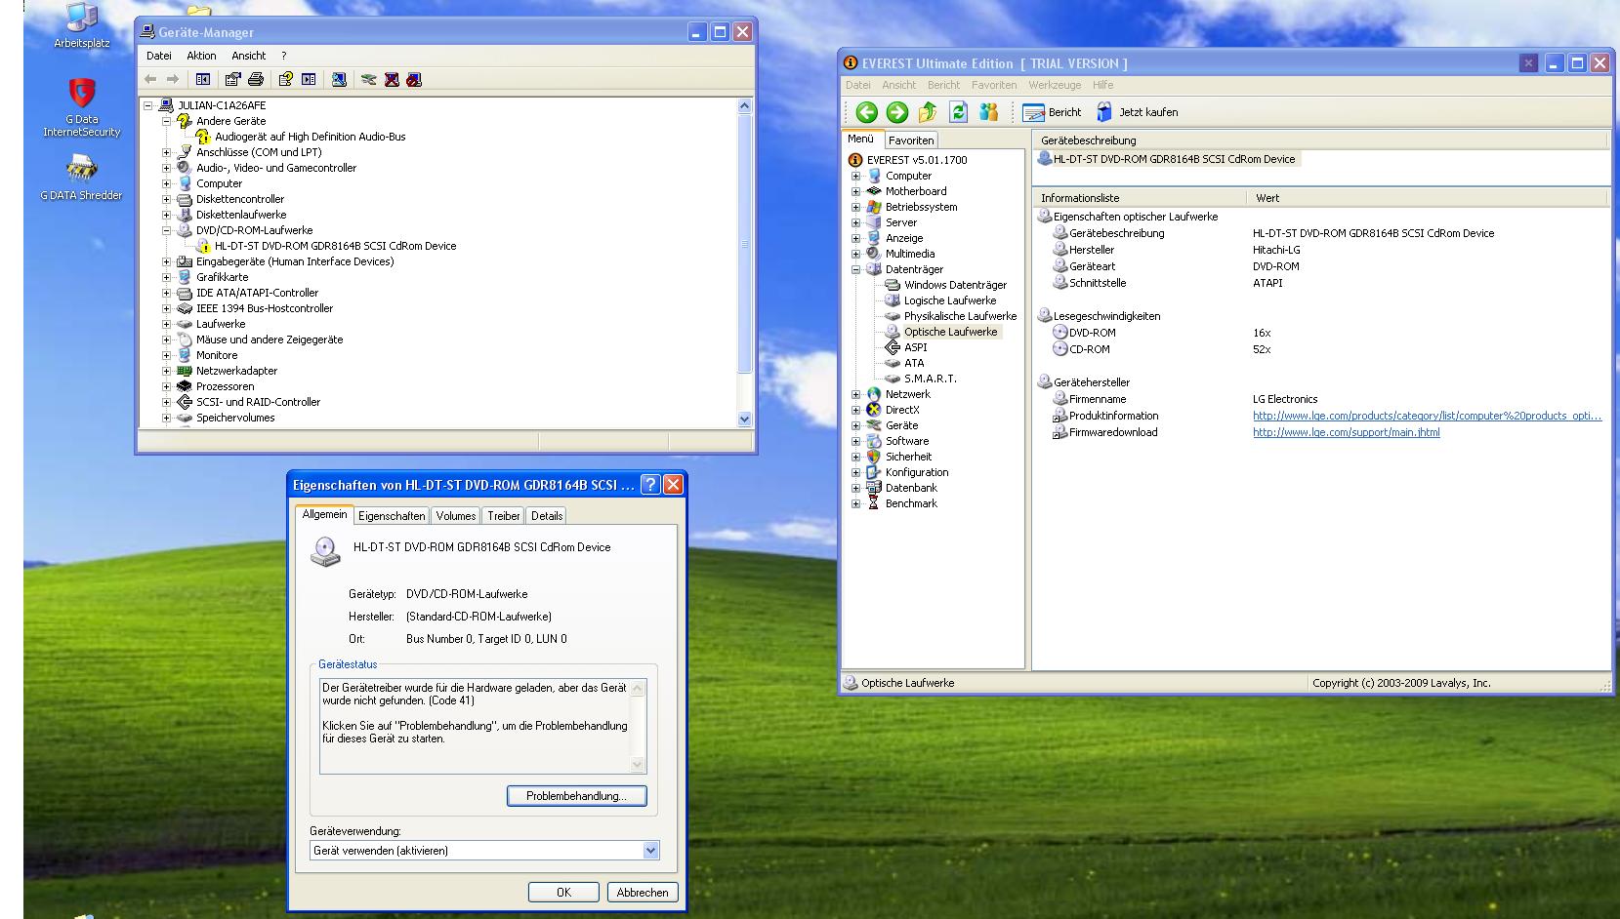
Task: Refresh the EVEREST page with the refresh icon
Action: click(x=958, y=112)
